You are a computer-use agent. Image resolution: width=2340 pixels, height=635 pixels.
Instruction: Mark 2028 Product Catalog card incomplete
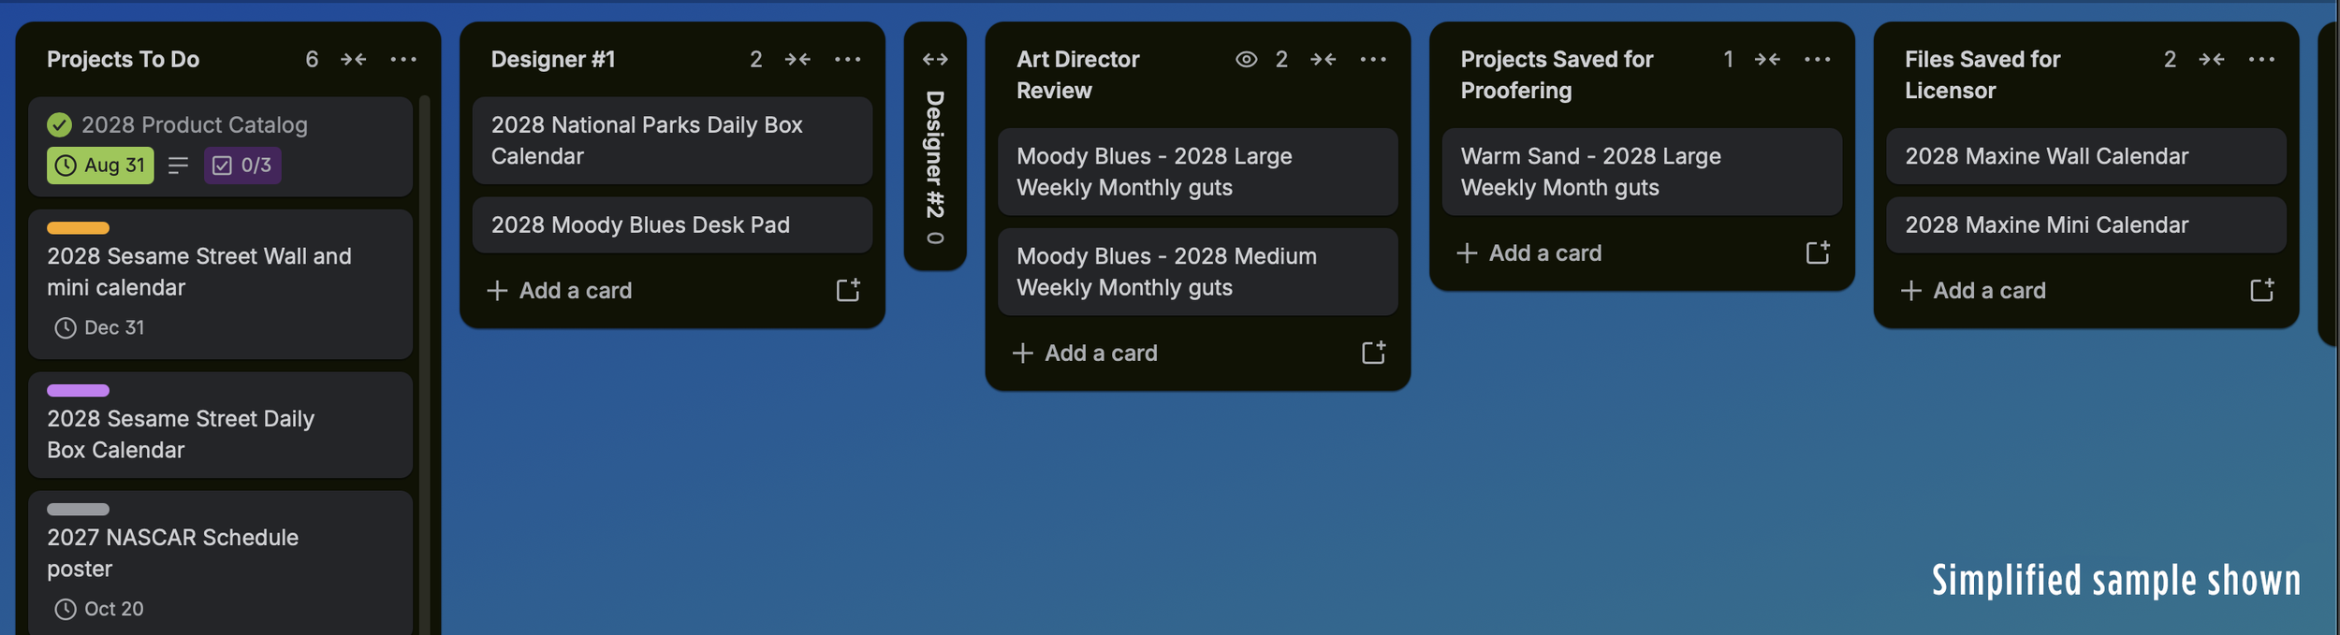tap(59, 124)
